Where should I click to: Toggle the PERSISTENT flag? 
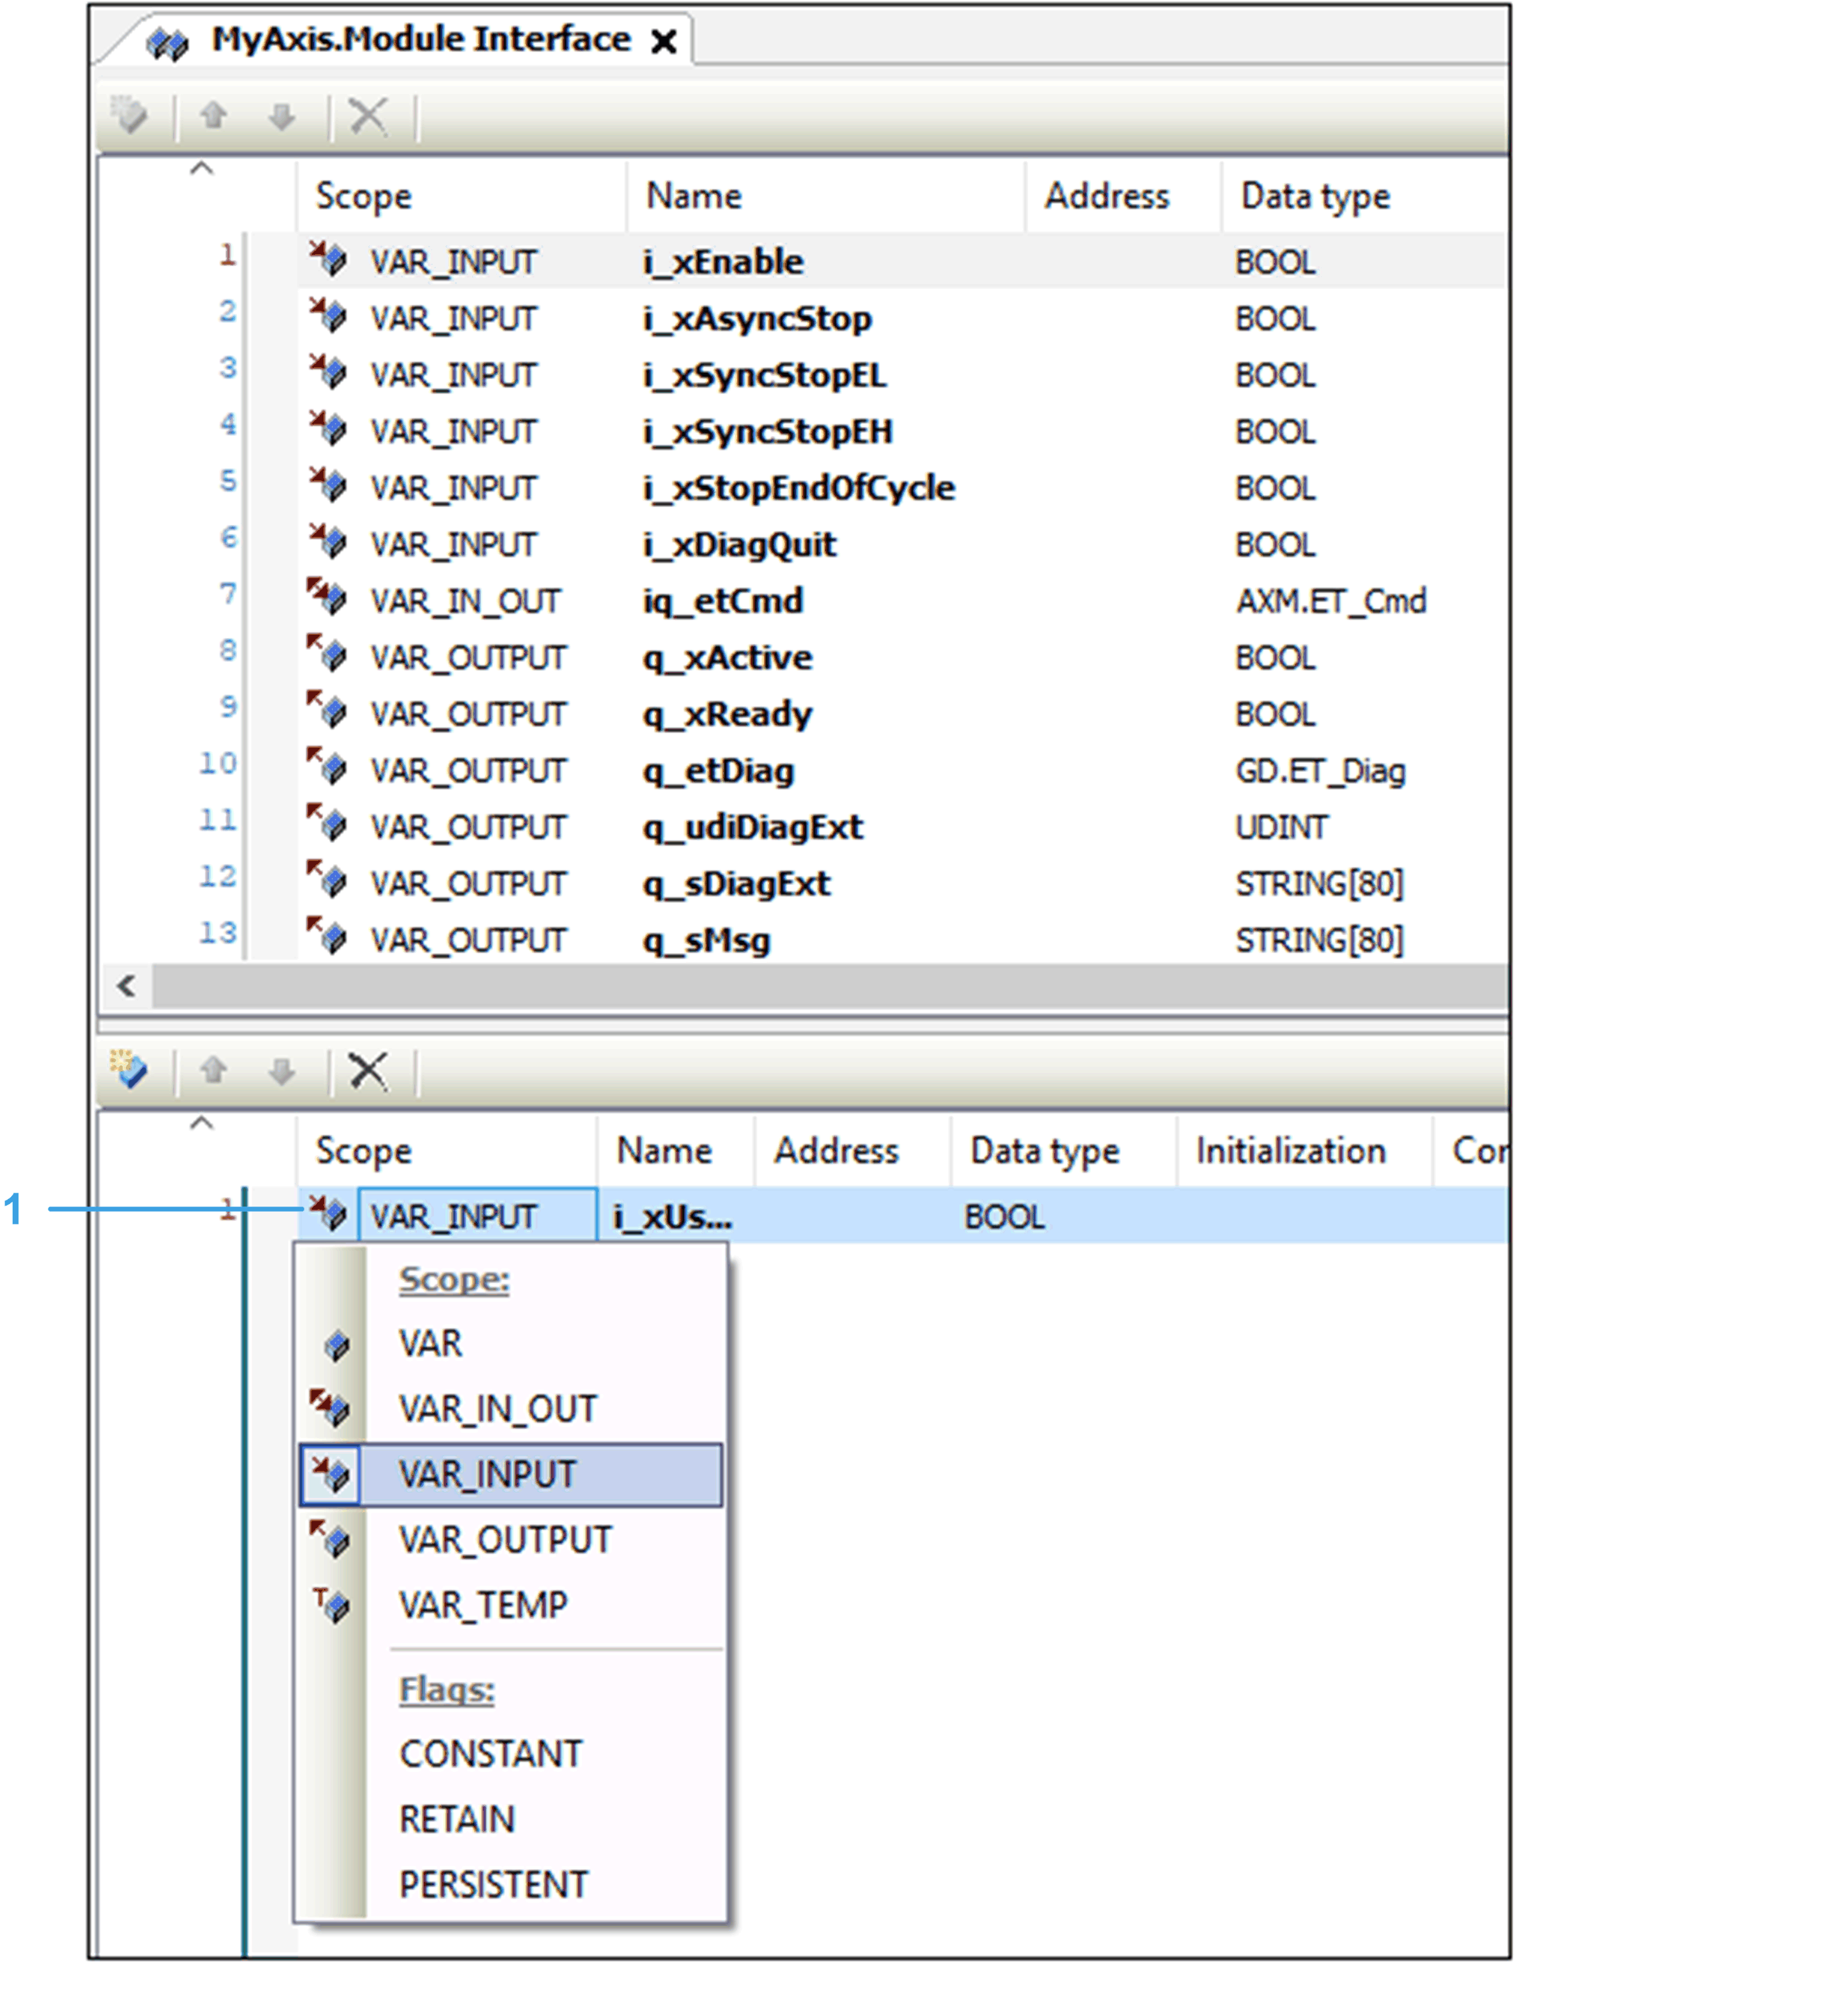pyautogui.click(x=493, y=1885)
